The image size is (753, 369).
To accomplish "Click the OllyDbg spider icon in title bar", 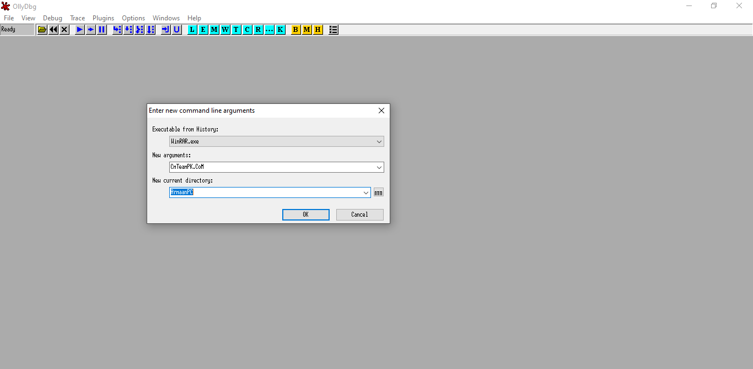I will tap(6, 6).
